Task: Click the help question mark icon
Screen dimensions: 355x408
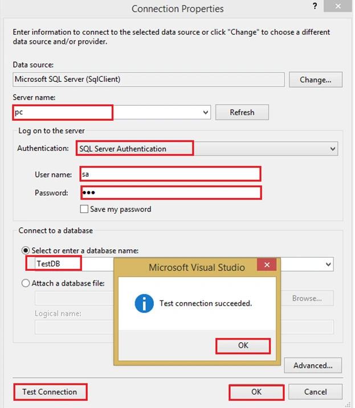Action: coord(315,6)
